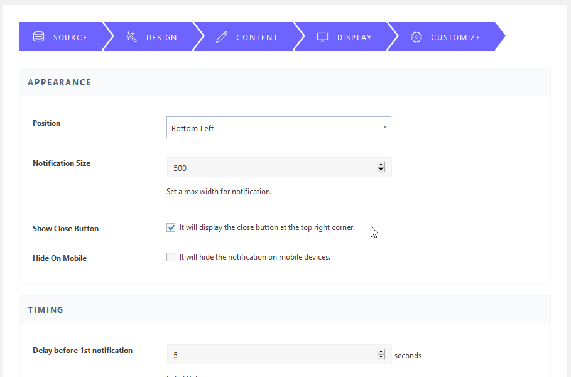Image resolution: width=571 pixels, height=377 pixels.
Task: Click the Customize gear icon
Action: pos(416,37)
